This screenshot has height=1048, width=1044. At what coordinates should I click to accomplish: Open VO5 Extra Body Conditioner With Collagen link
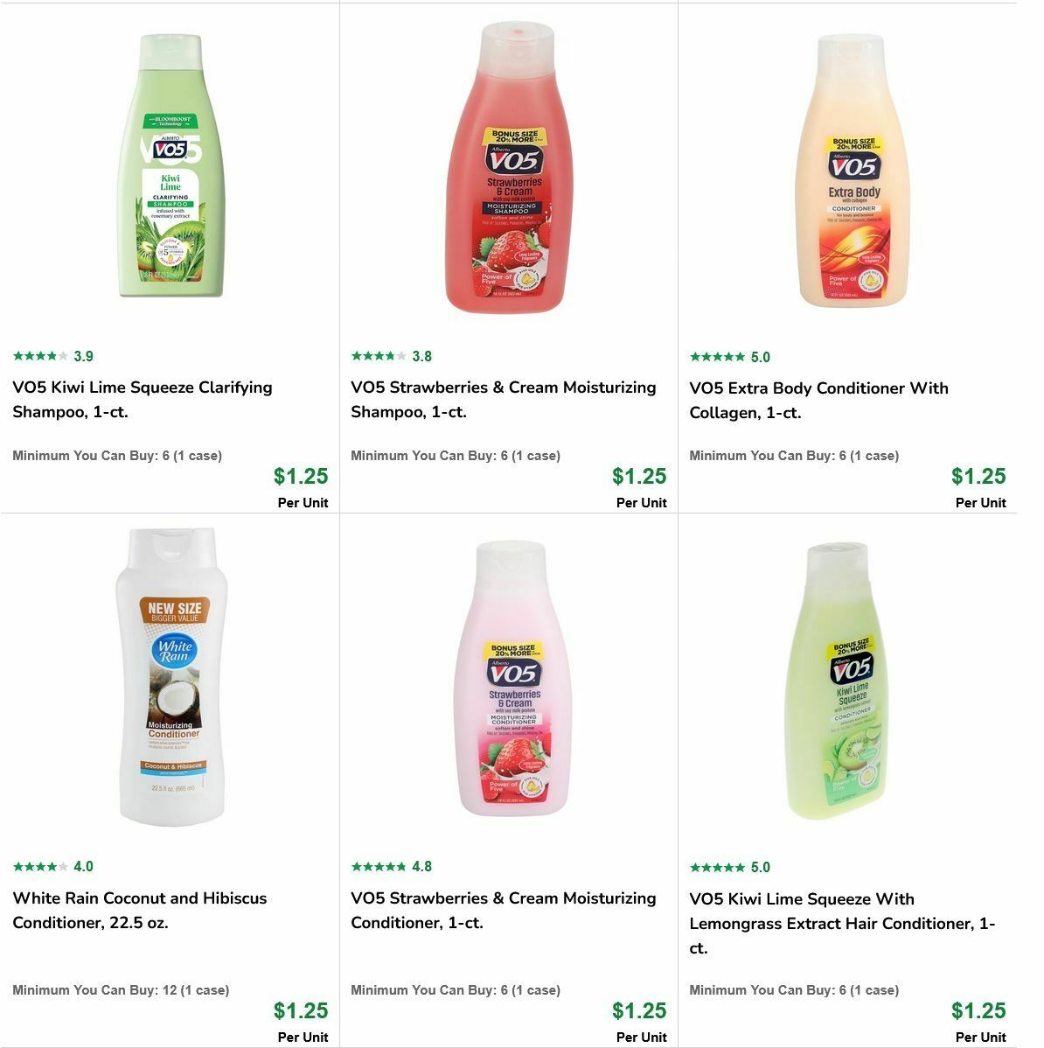819,398
